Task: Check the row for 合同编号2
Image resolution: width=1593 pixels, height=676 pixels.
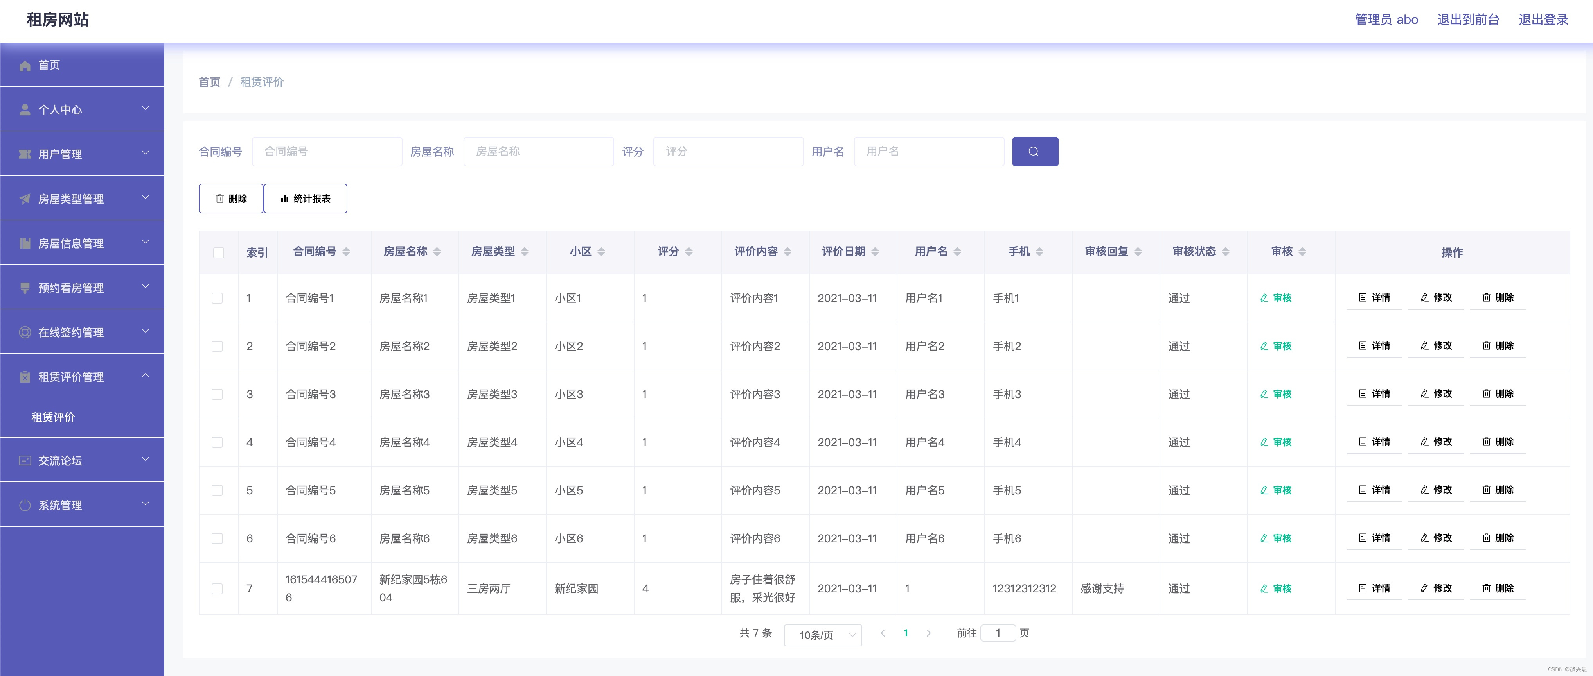Action: point(217,346)
